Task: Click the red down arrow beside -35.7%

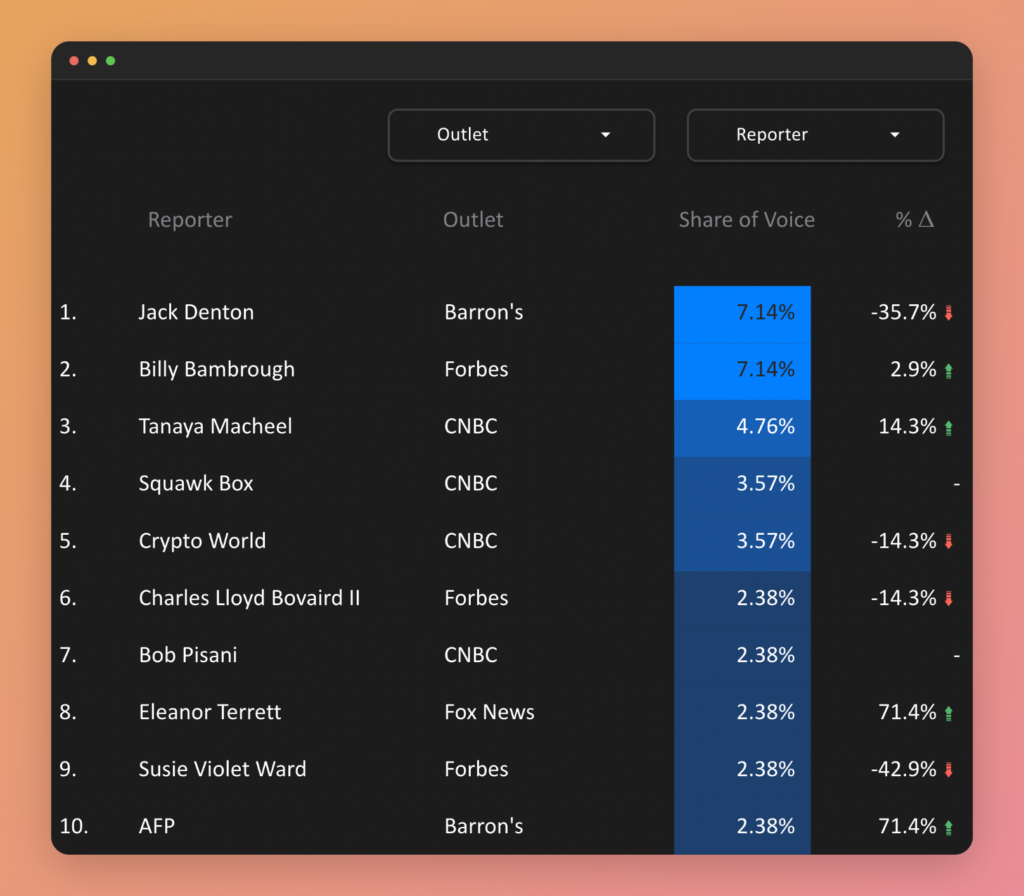Action: [949, 313]
